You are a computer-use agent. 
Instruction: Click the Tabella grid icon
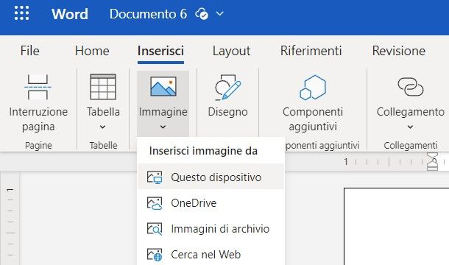click(103, 87)
